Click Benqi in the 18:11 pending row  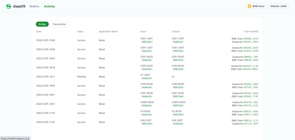(102, 77)
